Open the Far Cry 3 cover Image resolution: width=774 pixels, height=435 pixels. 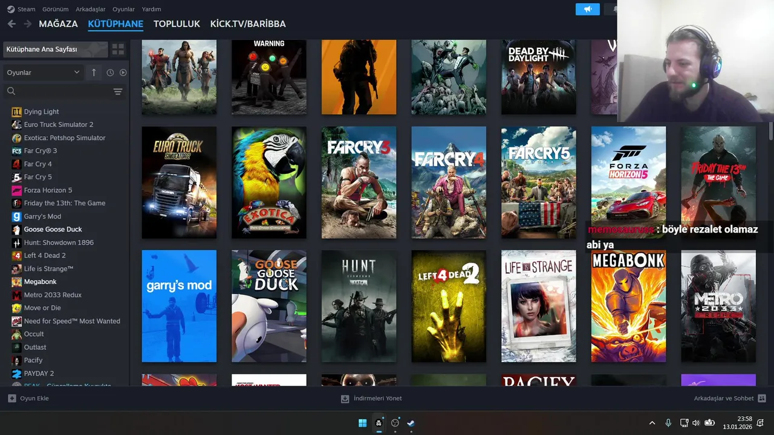pyautogui.click(x=359, y=182)
